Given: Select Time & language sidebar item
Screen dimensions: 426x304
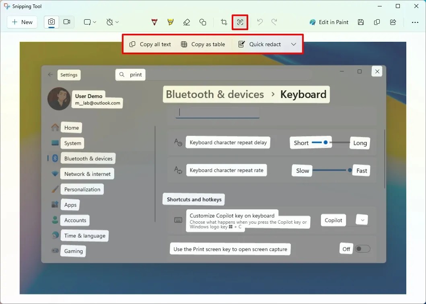Looking at the screenshot, I should click(x=85, y=236).
